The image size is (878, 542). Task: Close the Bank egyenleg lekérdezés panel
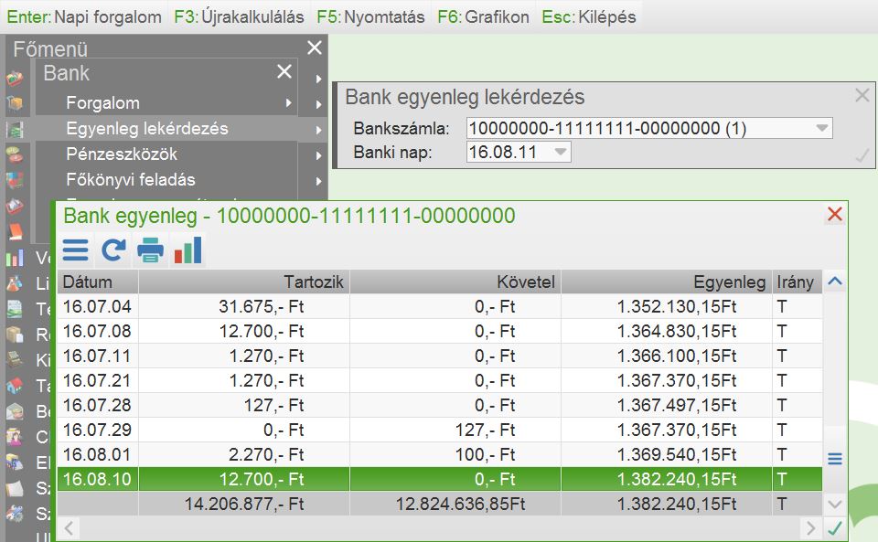[x=862, y=95]
